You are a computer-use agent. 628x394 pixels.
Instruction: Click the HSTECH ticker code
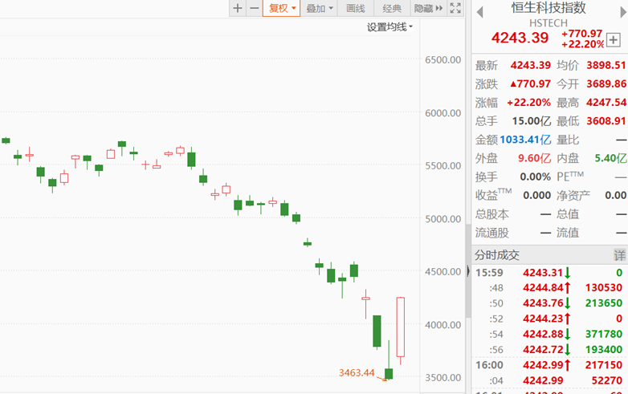click(x=548, y=22)
